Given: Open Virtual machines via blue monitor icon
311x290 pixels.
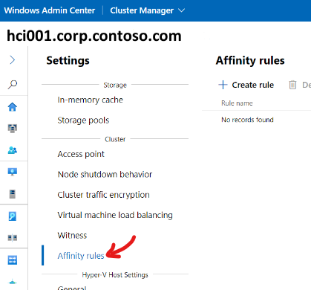Looking at the screenshot, I should (13, 172).
